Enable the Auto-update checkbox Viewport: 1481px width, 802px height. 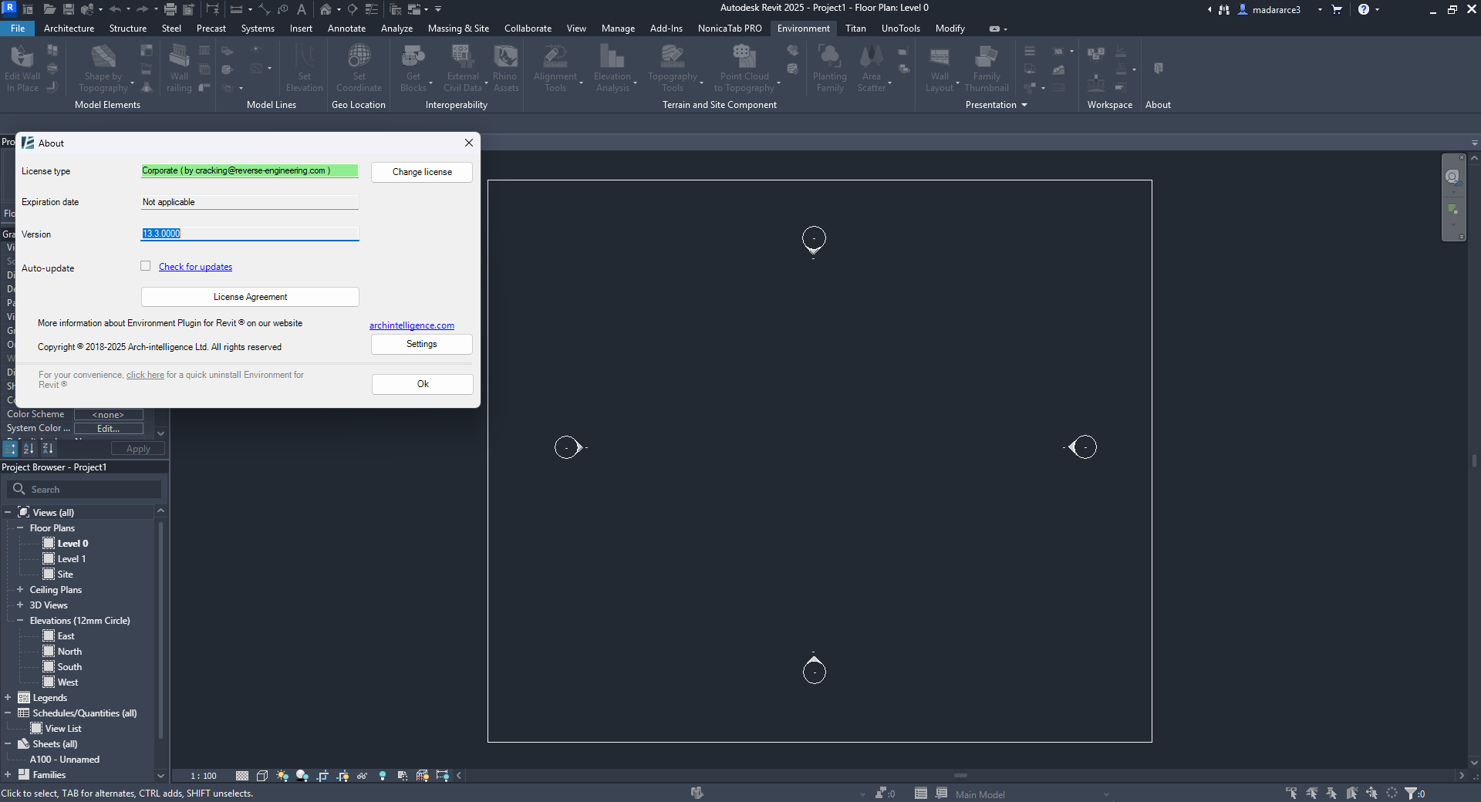[145, 266]
